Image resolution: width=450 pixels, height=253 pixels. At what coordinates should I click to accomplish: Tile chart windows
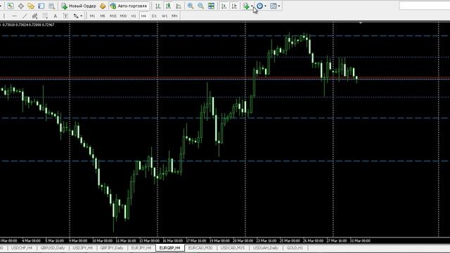[211, 6]
